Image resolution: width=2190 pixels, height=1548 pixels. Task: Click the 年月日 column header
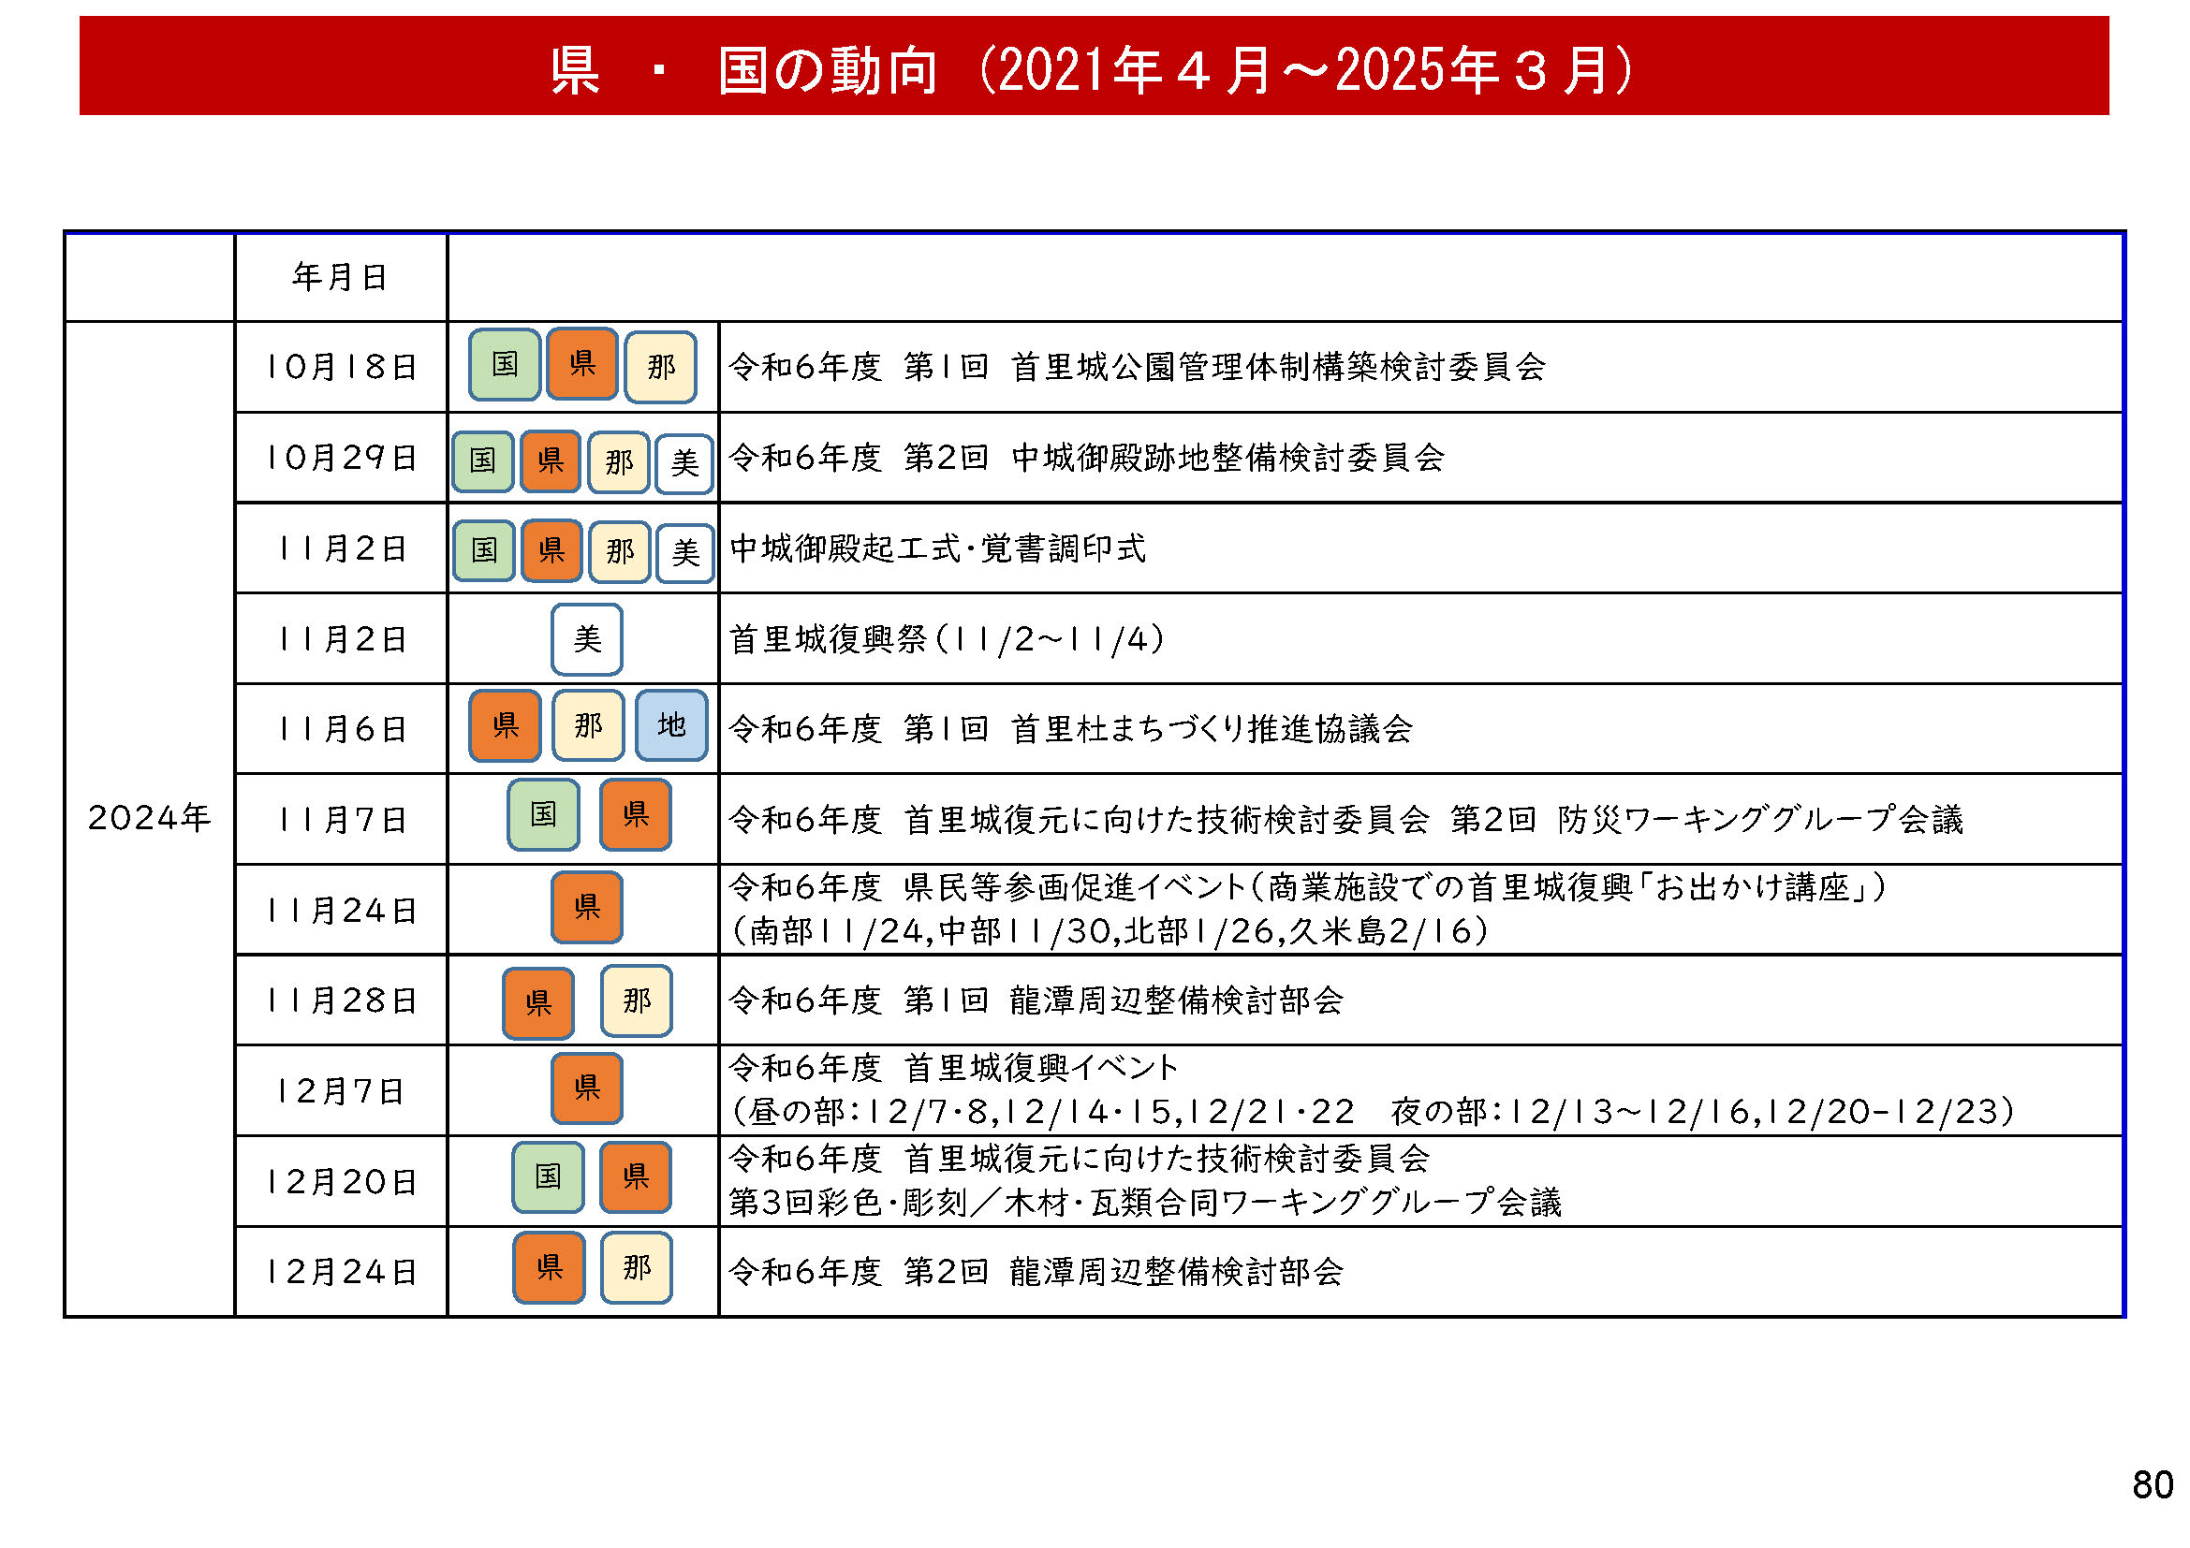pyautogui.click(x=341, y=277)
